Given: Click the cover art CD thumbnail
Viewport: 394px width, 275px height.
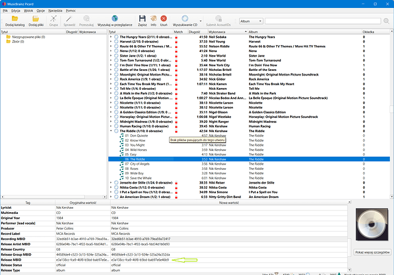Looking at the screenshot, I should tap(372, 224).
